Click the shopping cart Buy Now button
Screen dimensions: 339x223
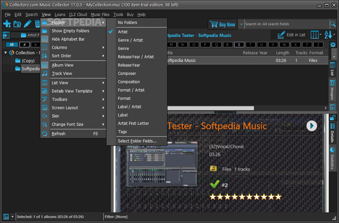tap(222, 24)
